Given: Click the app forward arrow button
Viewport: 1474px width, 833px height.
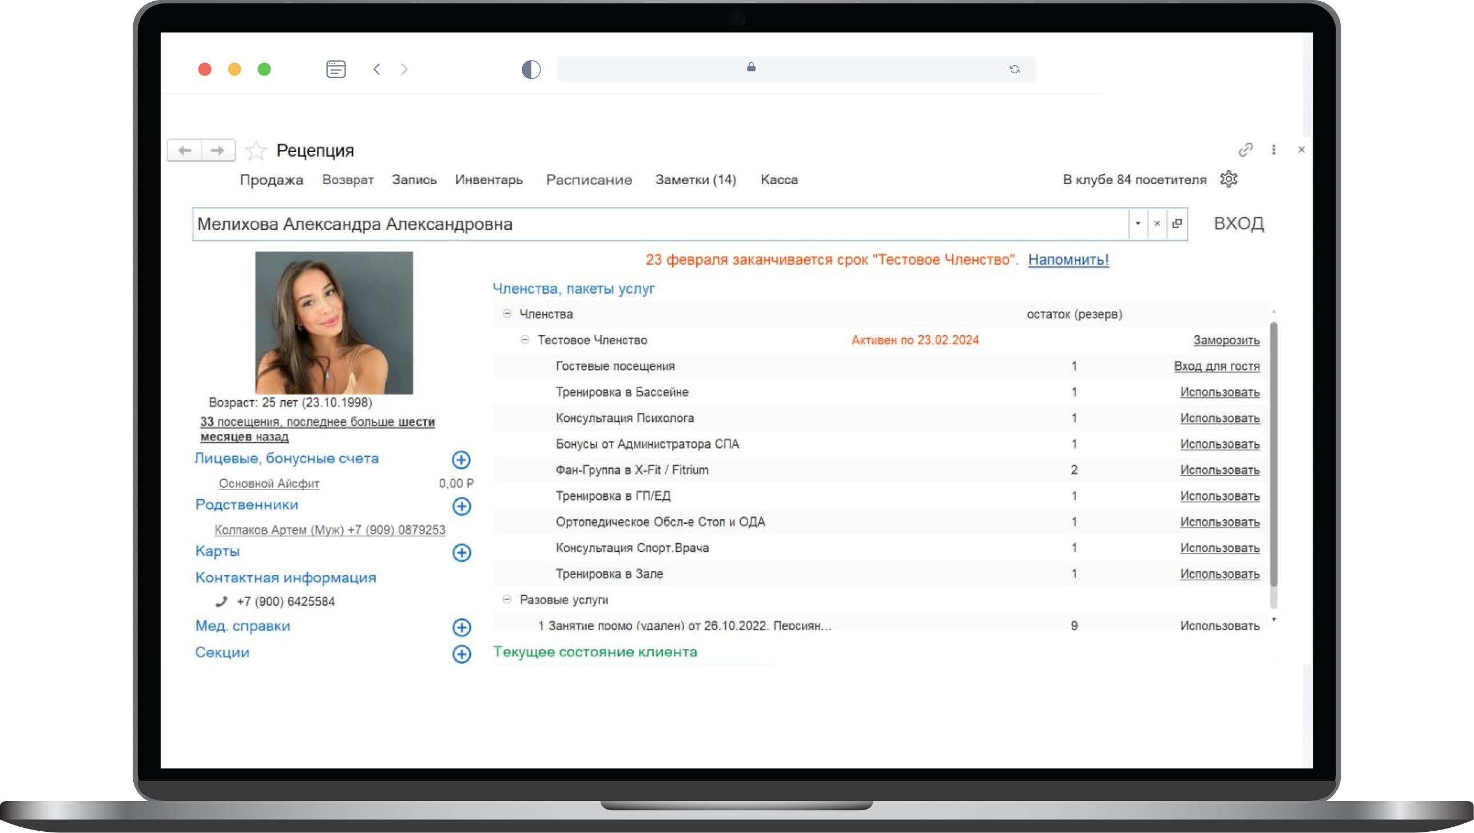Looking at the screenshot, I should (217, 150).
